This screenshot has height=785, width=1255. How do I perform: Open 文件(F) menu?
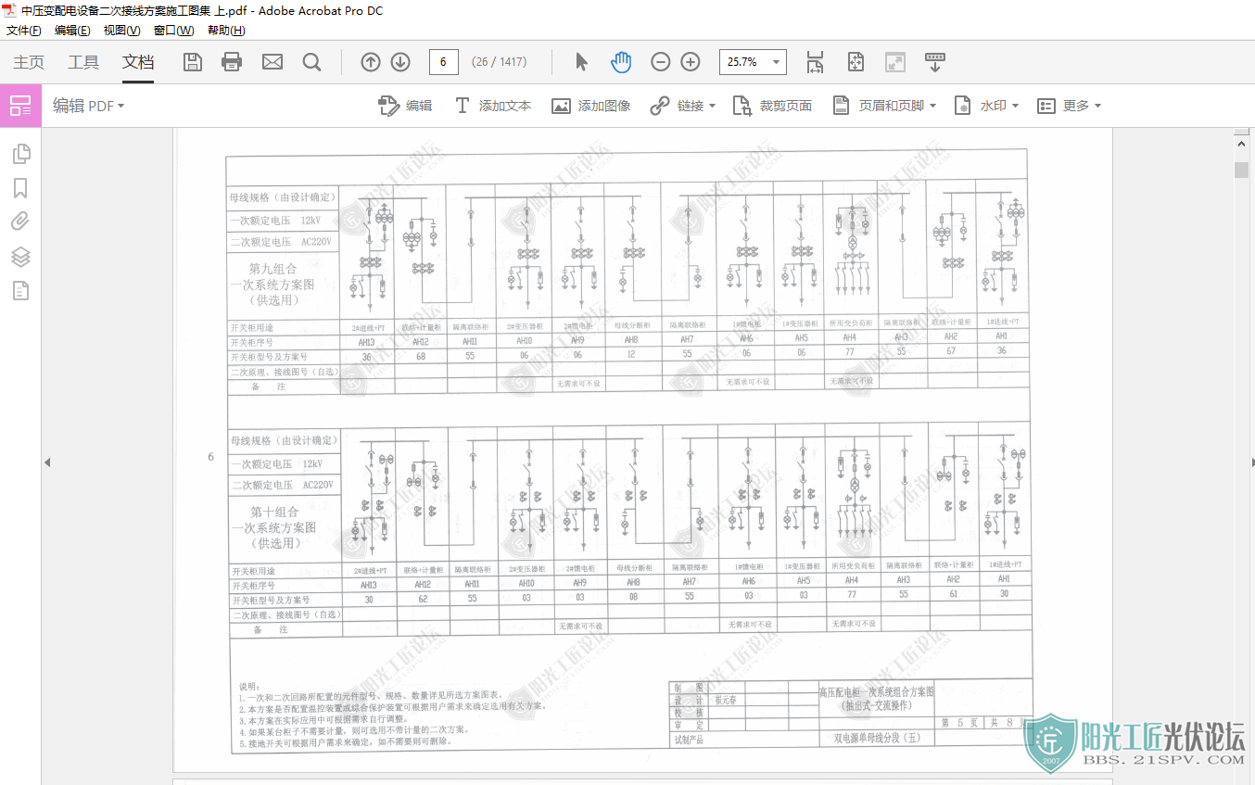[x=24, y=31]
